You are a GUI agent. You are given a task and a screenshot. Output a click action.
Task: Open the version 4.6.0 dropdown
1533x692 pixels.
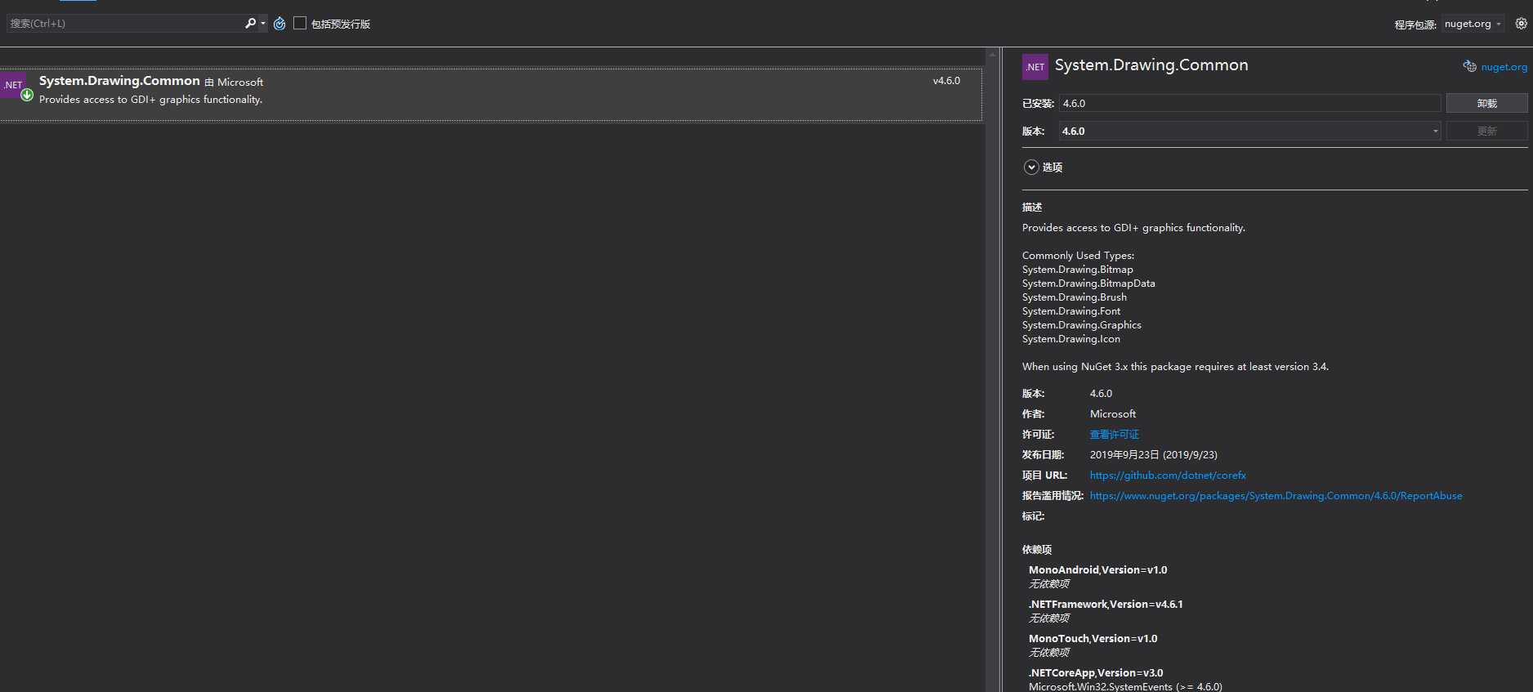(x=1249, y=131)
